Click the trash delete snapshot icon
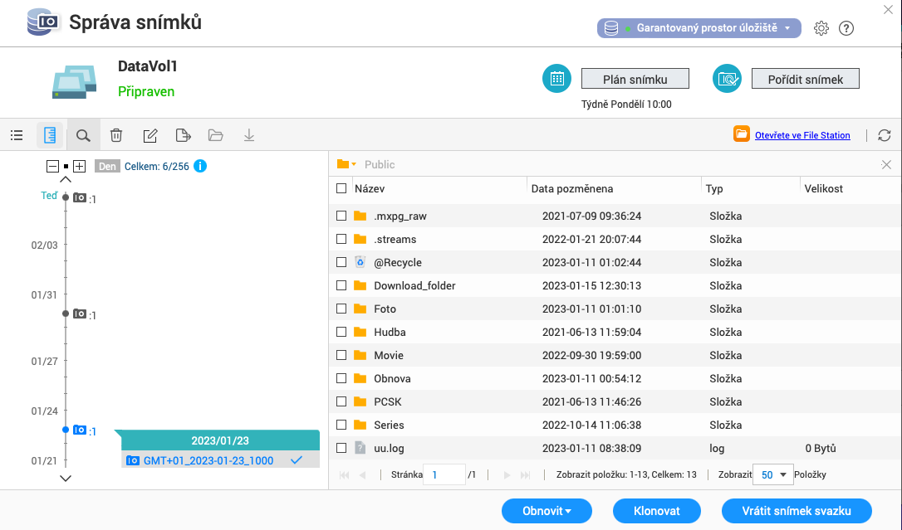The image size is (902, 530). click(117, 135)
